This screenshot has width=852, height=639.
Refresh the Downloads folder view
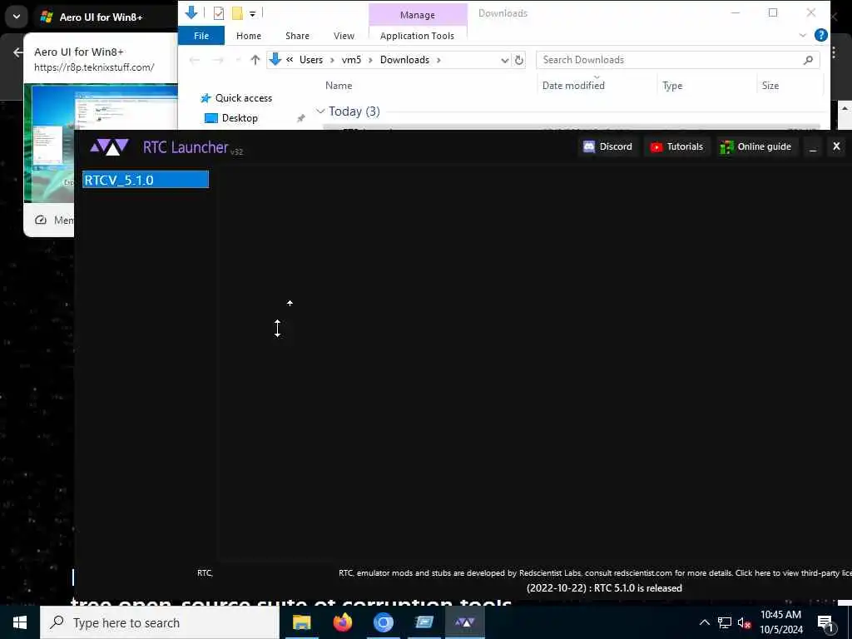tap(519, 60)
